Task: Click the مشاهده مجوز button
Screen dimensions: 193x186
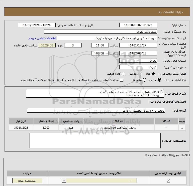Action: (x=27, y=181)
